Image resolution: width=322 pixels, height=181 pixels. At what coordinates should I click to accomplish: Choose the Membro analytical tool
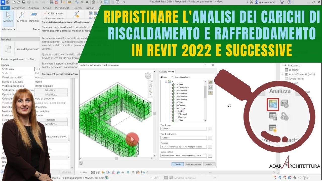point(22,17)
